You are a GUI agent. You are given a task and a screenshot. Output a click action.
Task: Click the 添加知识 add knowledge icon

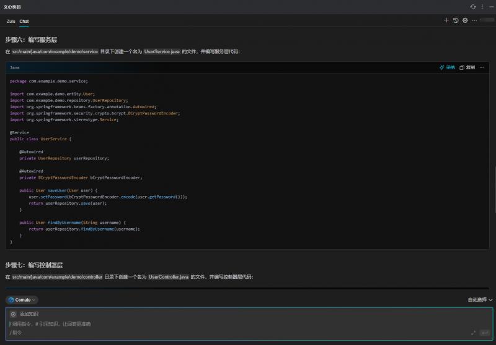coord(13,314)
